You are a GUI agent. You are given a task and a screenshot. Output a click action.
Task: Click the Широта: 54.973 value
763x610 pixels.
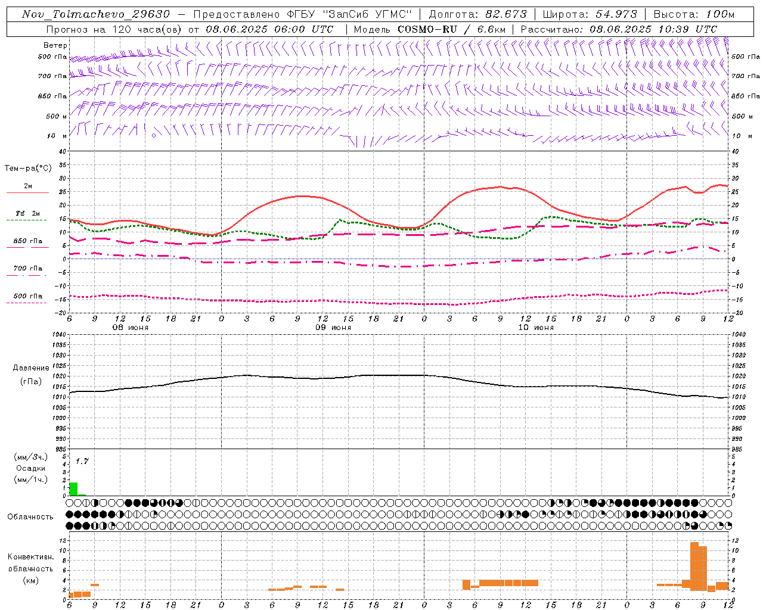[x=590, y=14]
